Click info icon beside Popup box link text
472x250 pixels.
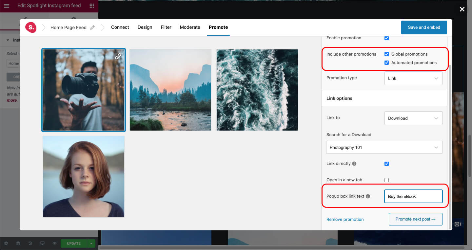pyautogui.click(x=368, y=196)
